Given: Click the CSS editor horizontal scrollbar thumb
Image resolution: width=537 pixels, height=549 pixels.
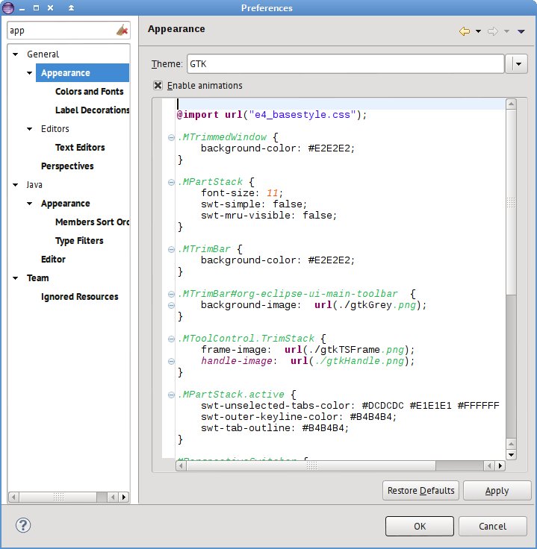Looking at the screenshot, I should (x=311, y=465).
